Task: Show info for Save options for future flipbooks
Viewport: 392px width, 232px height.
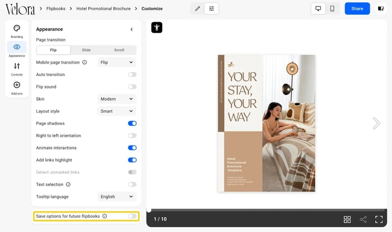Action: click(x=105, y=216)
